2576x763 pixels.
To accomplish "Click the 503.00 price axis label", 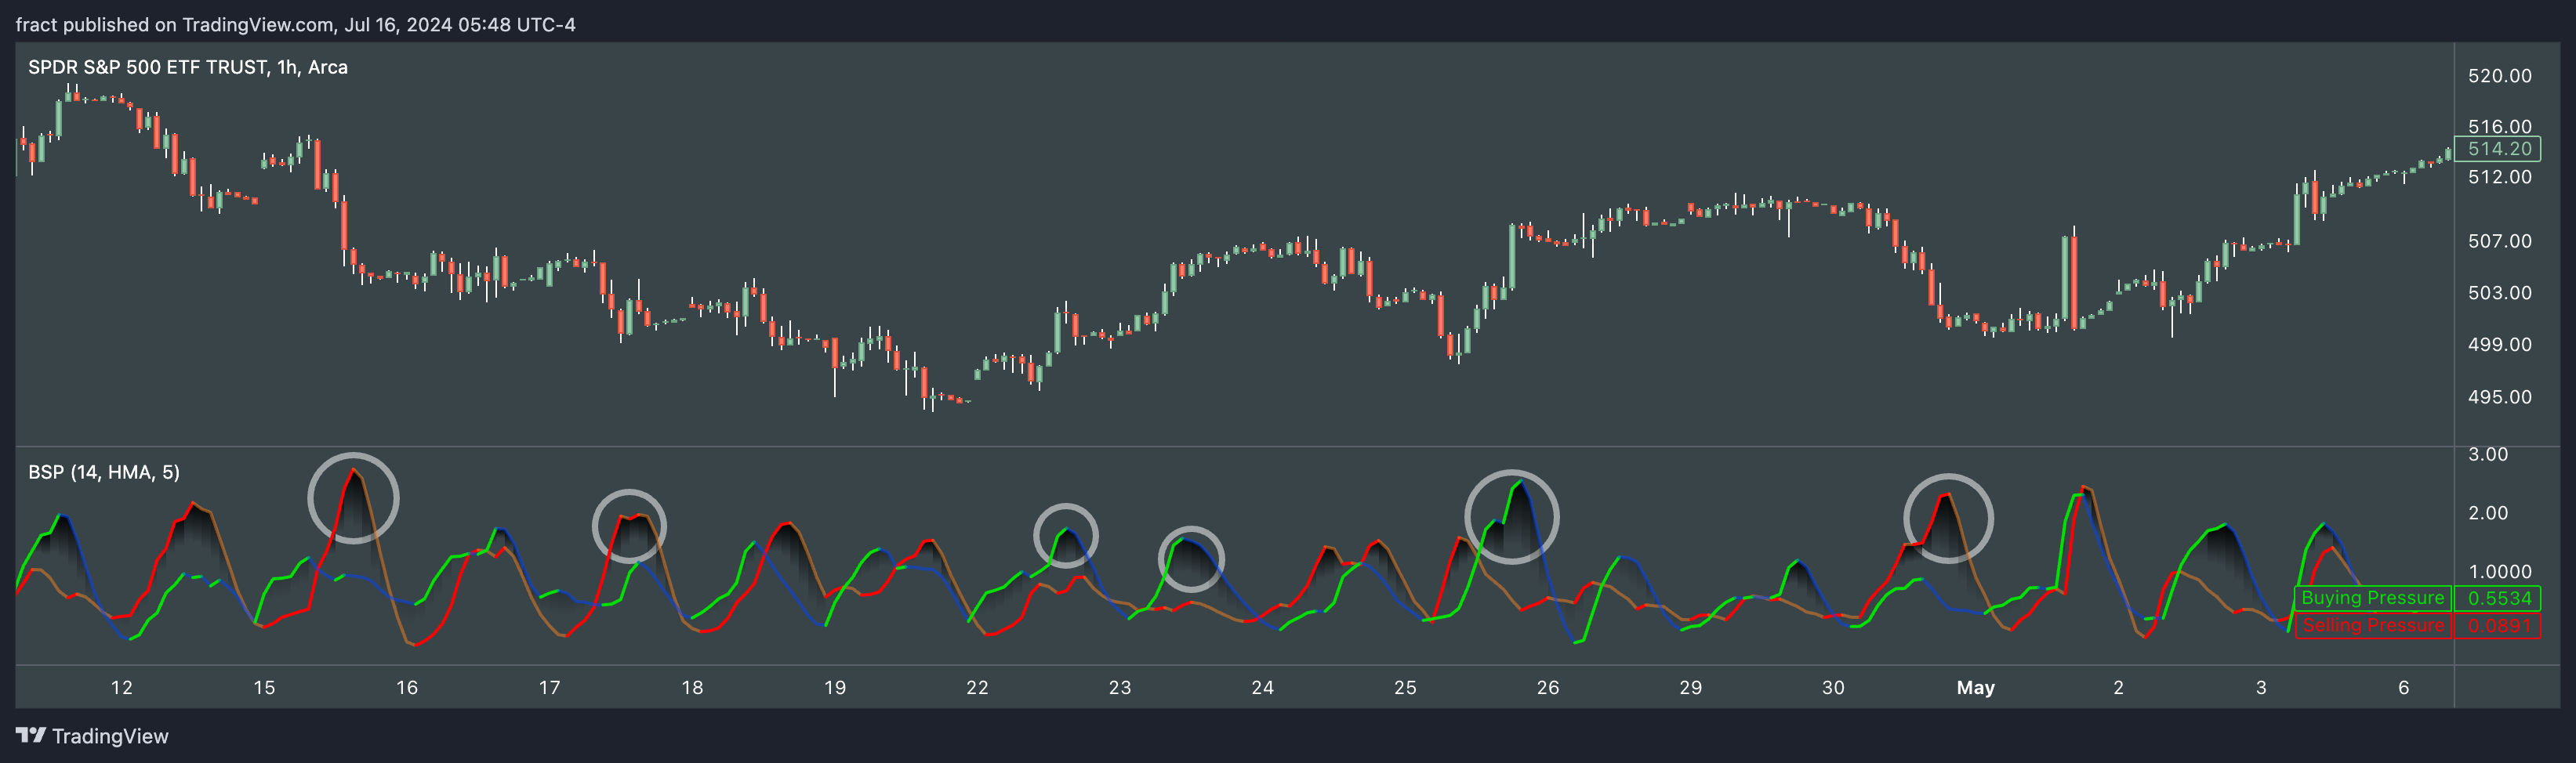I will [x=2500, y=293].
